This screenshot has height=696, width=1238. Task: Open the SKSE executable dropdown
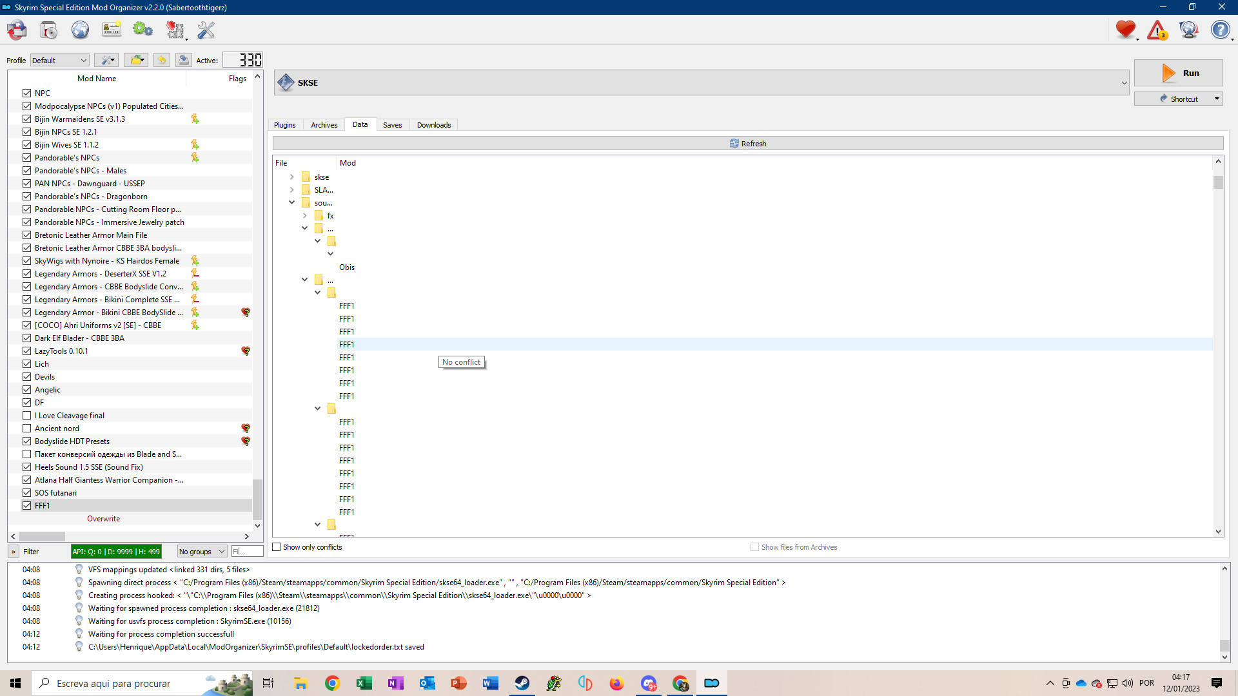[x=702, y=82]
